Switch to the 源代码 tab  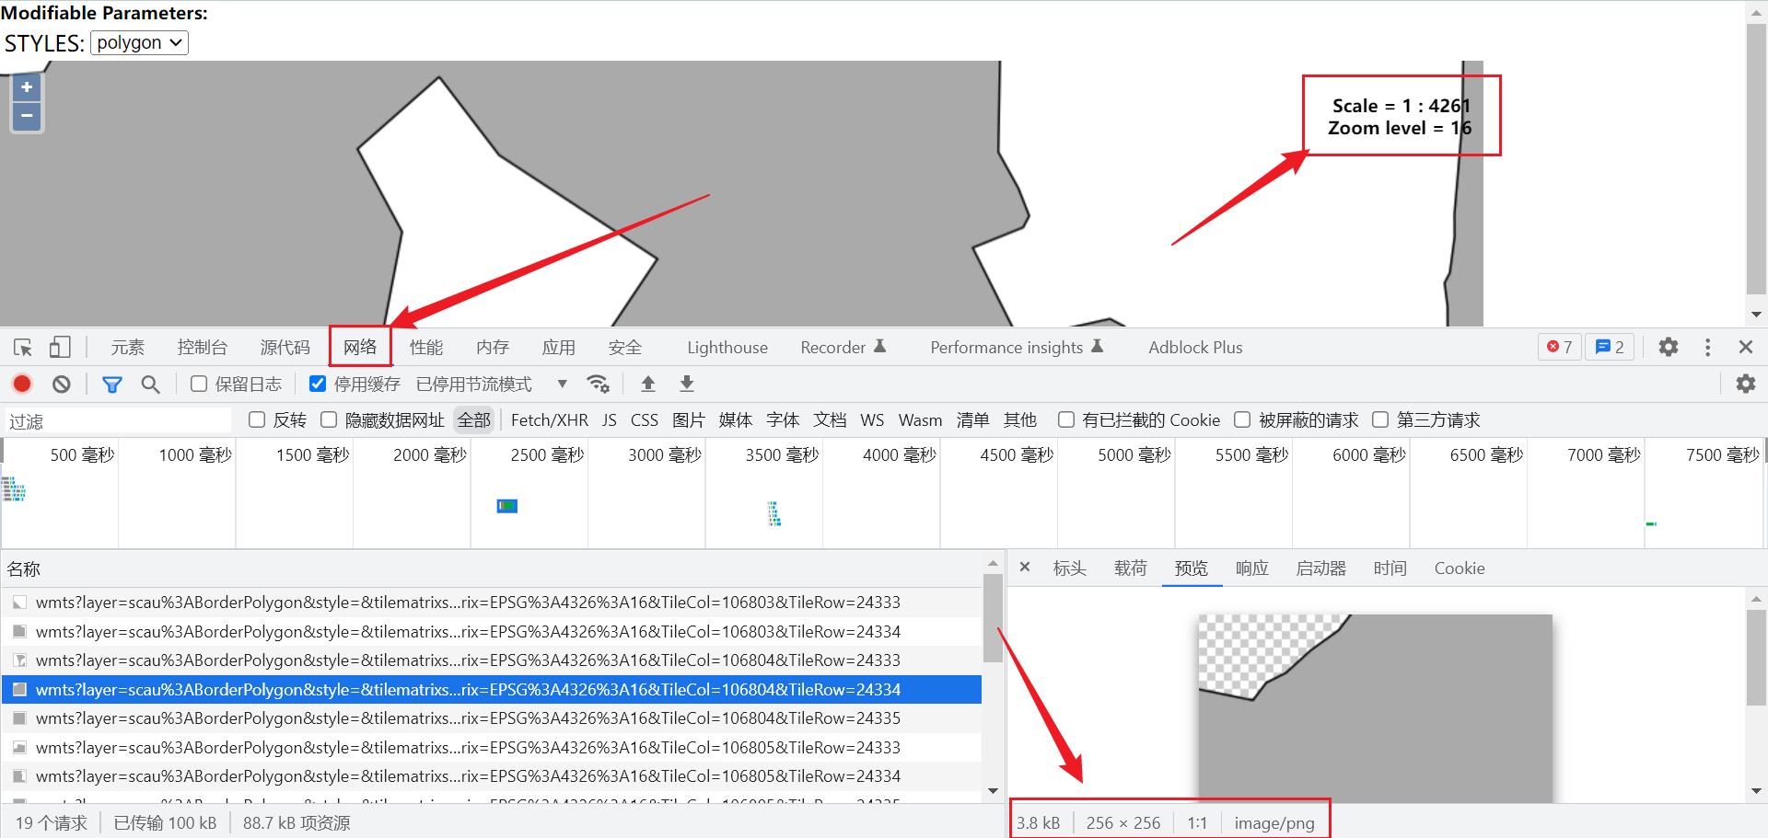coord(285,347)
